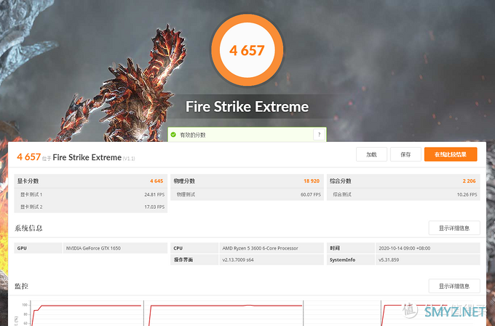Click the 加载 (Load) button
Screen dimensions: 495x326
(371, 154)
